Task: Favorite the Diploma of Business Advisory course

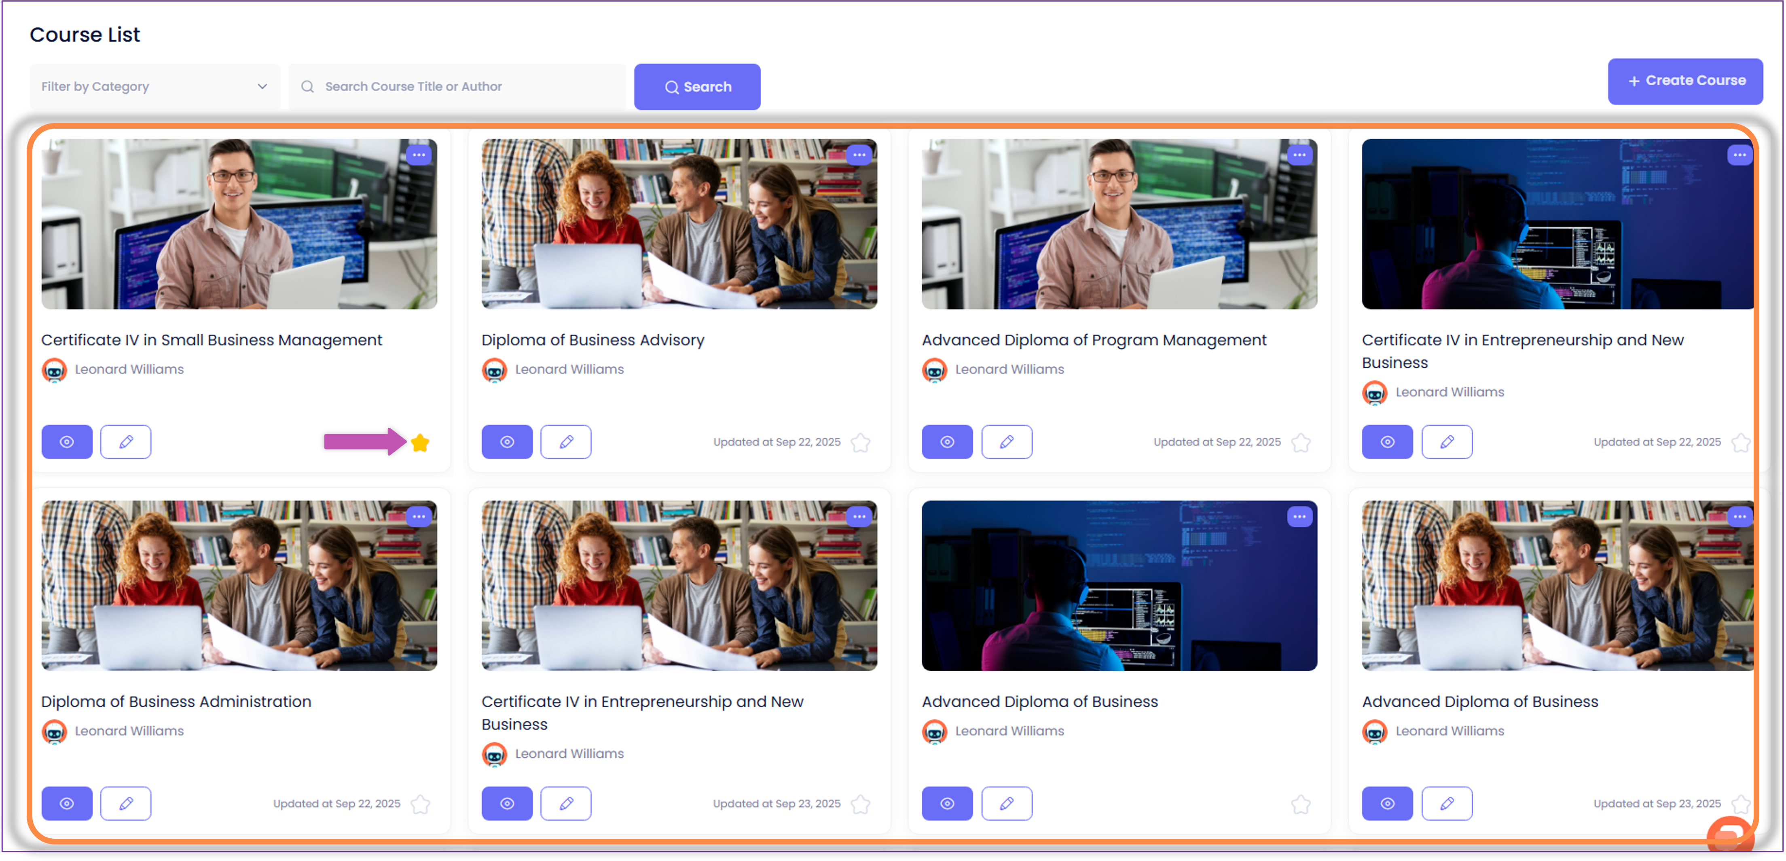Action: [x=860, y=443]
